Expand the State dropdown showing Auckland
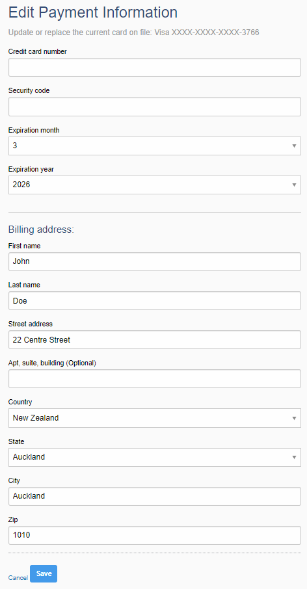 pyautogui.click(x=154, y=457)
